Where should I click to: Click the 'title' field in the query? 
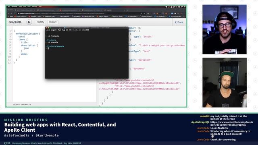[x=24, y=42]
